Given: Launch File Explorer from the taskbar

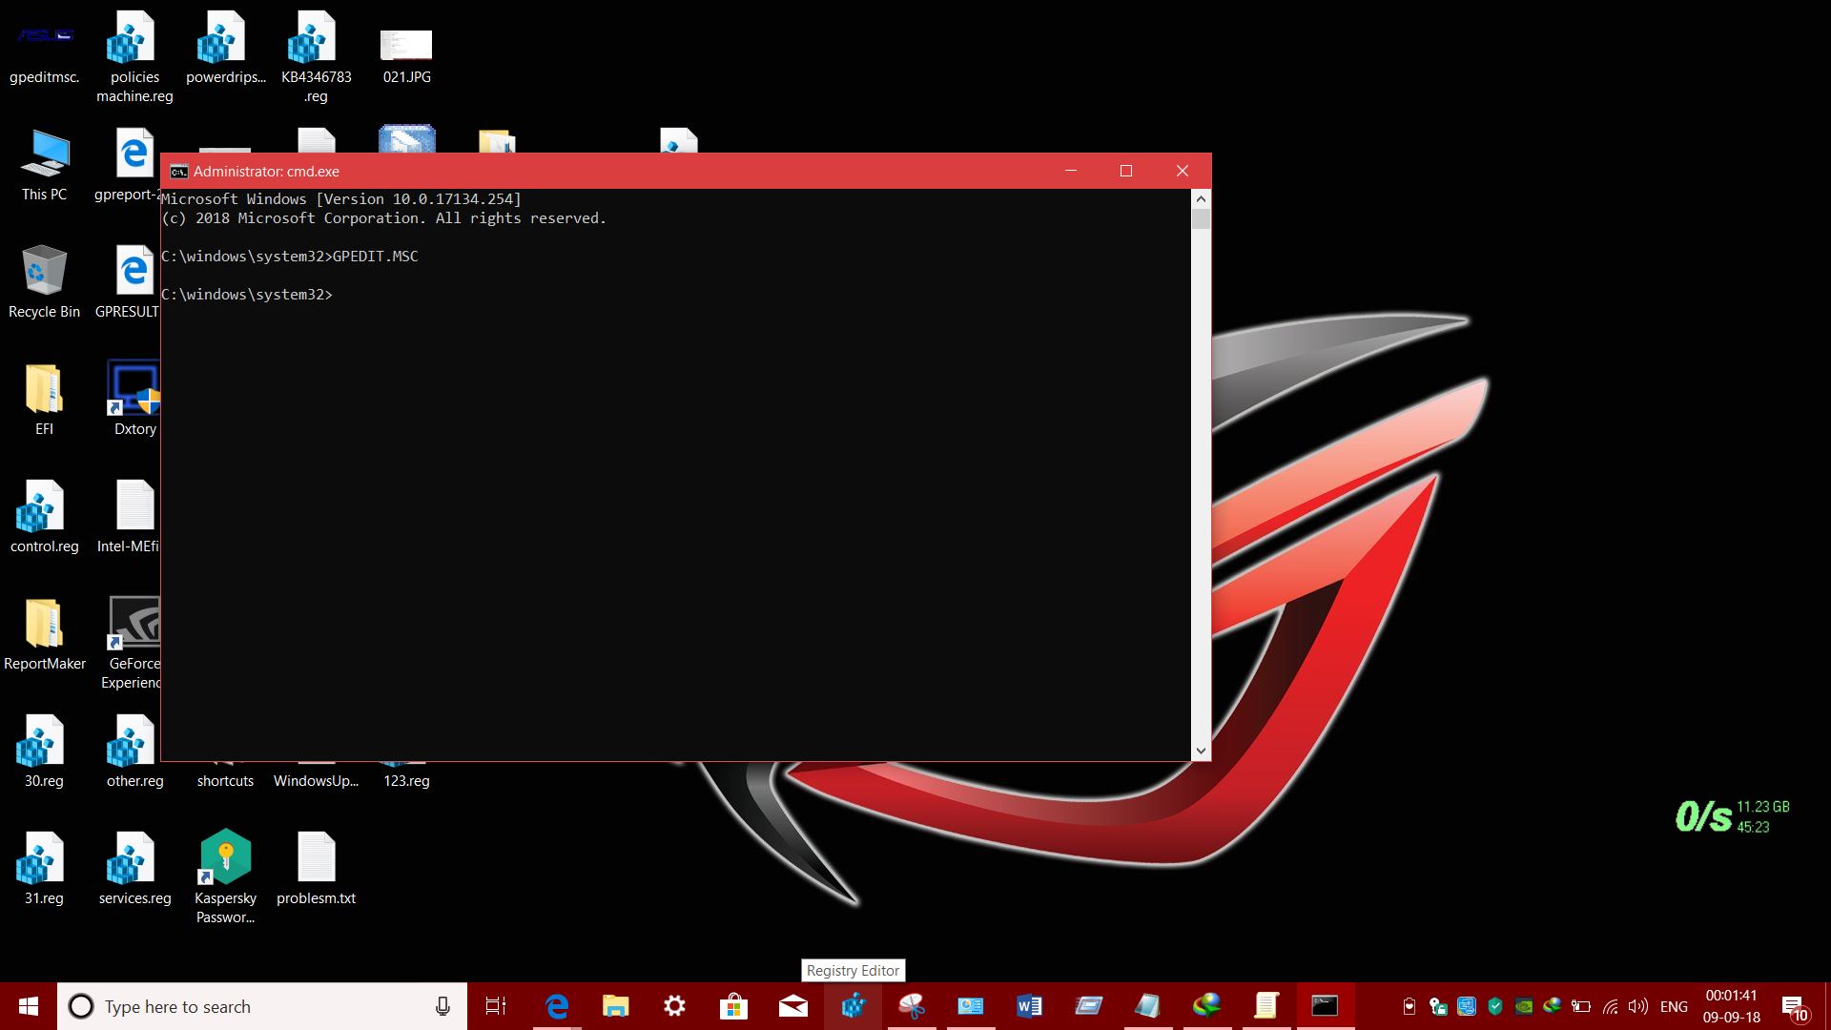Looking at the screenshot, I should [615, 1006].
